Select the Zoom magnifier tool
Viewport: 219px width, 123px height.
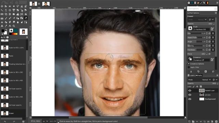coord(14,26)
